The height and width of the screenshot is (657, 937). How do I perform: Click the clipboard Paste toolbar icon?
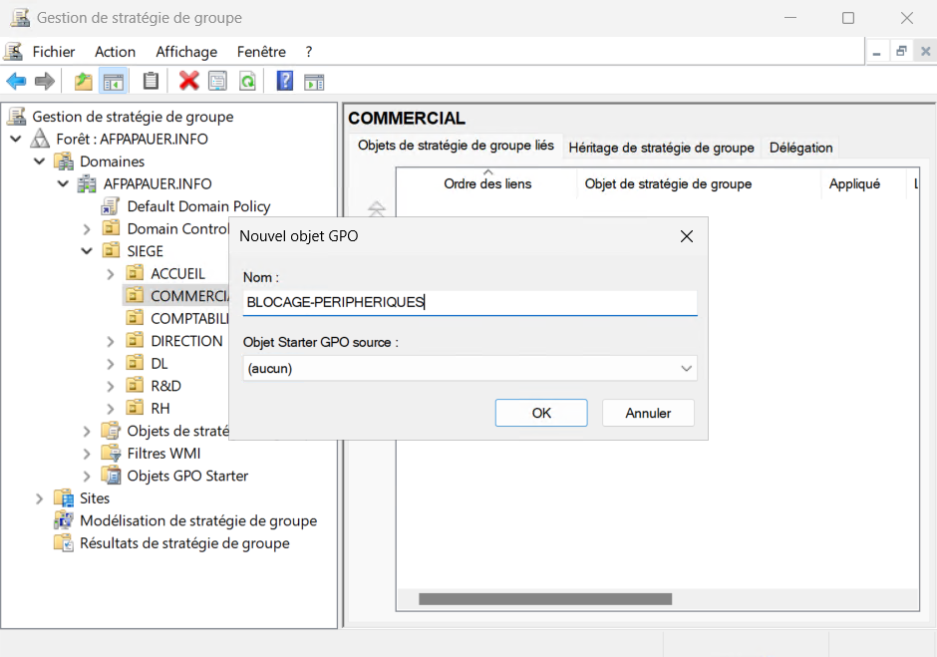tap(151, 82)
